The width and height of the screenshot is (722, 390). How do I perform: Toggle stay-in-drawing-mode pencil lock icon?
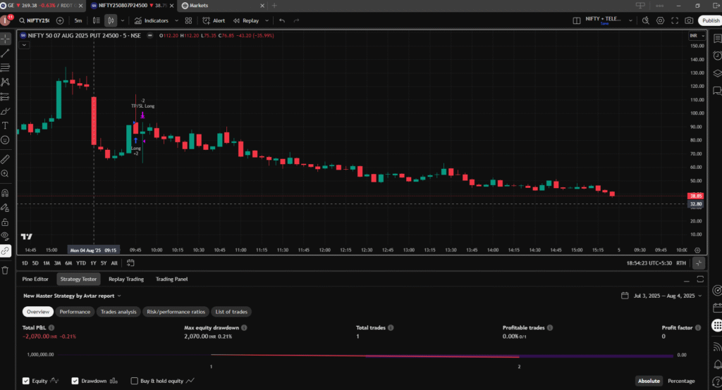(x=5, y=208)
